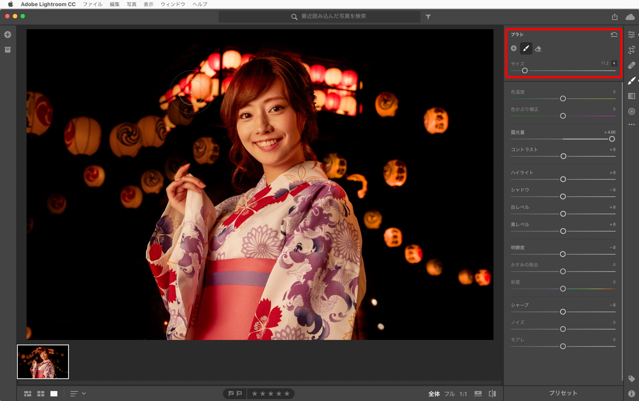This screenshot has height=401, width=639.
Task: Click the filter funnel icon
Action: coord(428,17)
